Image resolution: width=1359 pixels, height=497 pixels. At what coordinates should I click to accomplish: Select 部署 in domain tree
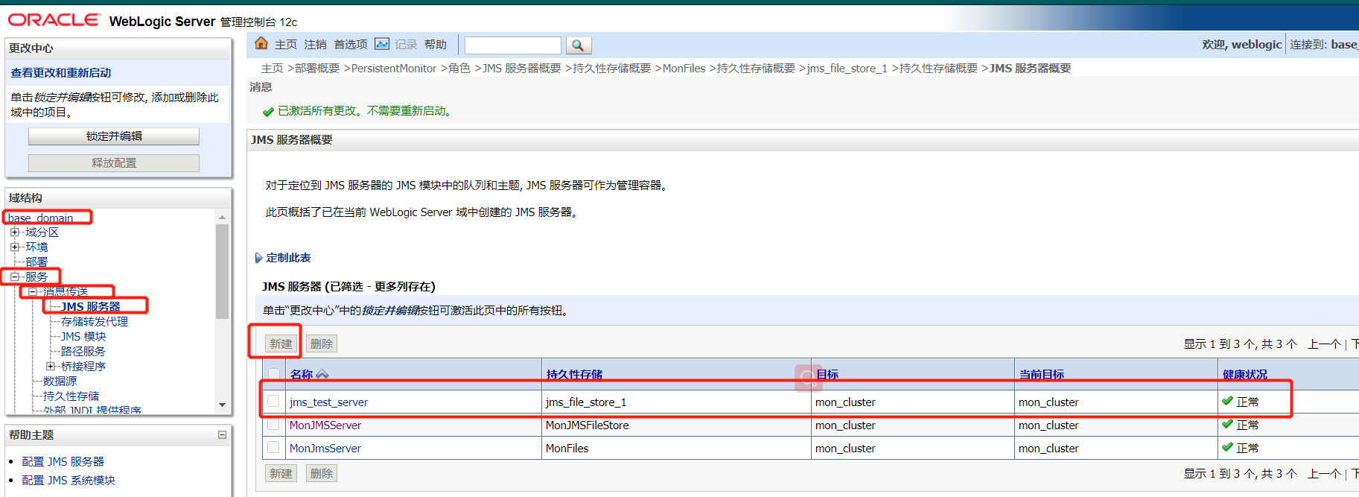36,262
